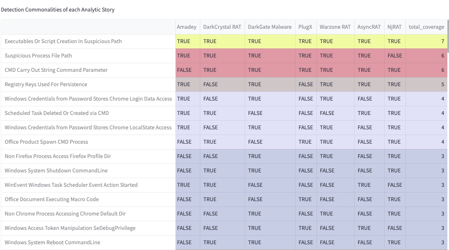Click the AsyncRAT column header
This screenshot has height=250, width=449.
(x=369, y=27)
